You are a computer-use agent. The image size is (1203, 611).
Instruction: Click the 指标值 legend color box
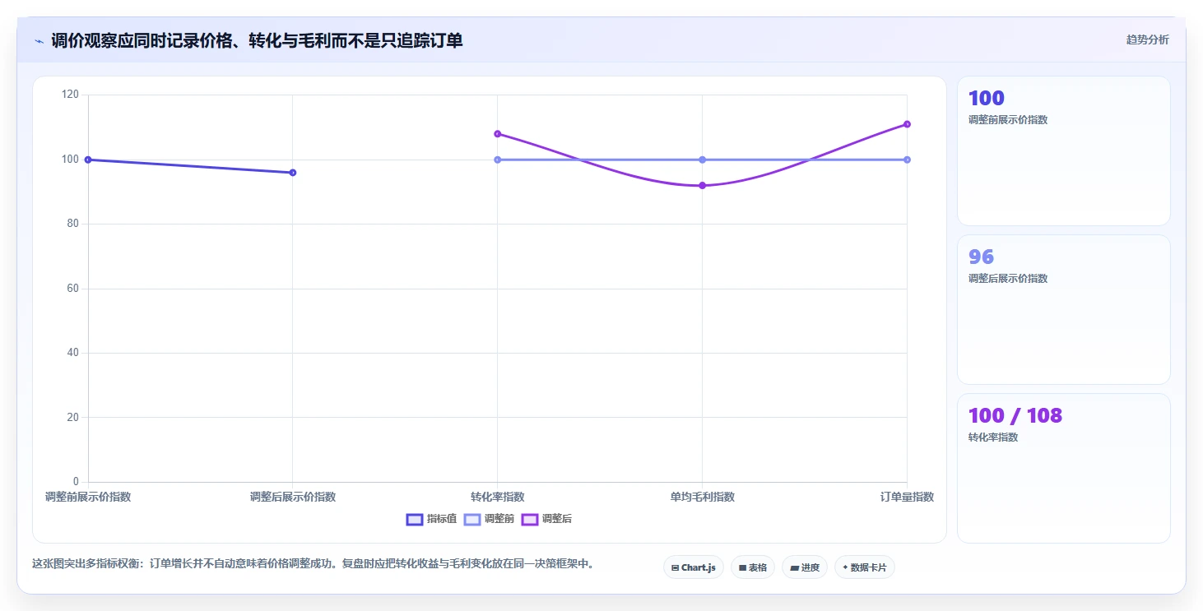(415, 519)
